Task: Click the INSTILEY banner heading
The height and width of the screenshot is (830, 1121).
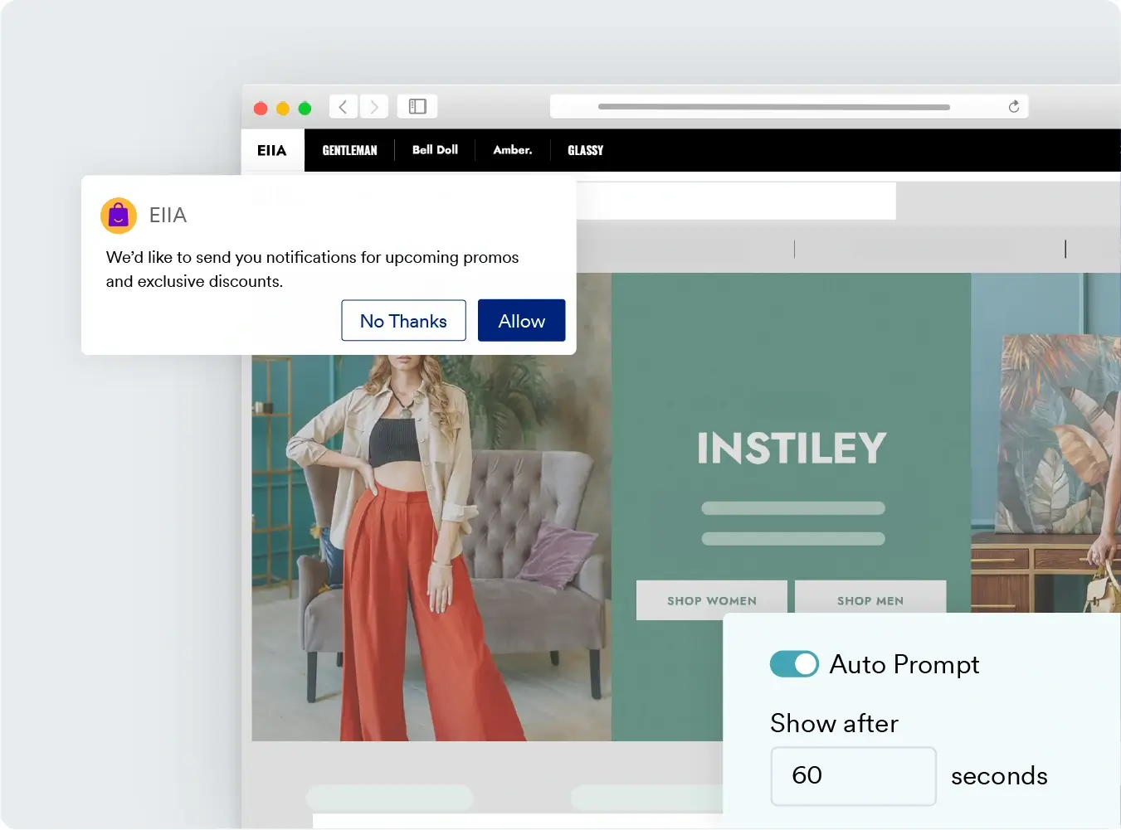Action: click(792, 448)
